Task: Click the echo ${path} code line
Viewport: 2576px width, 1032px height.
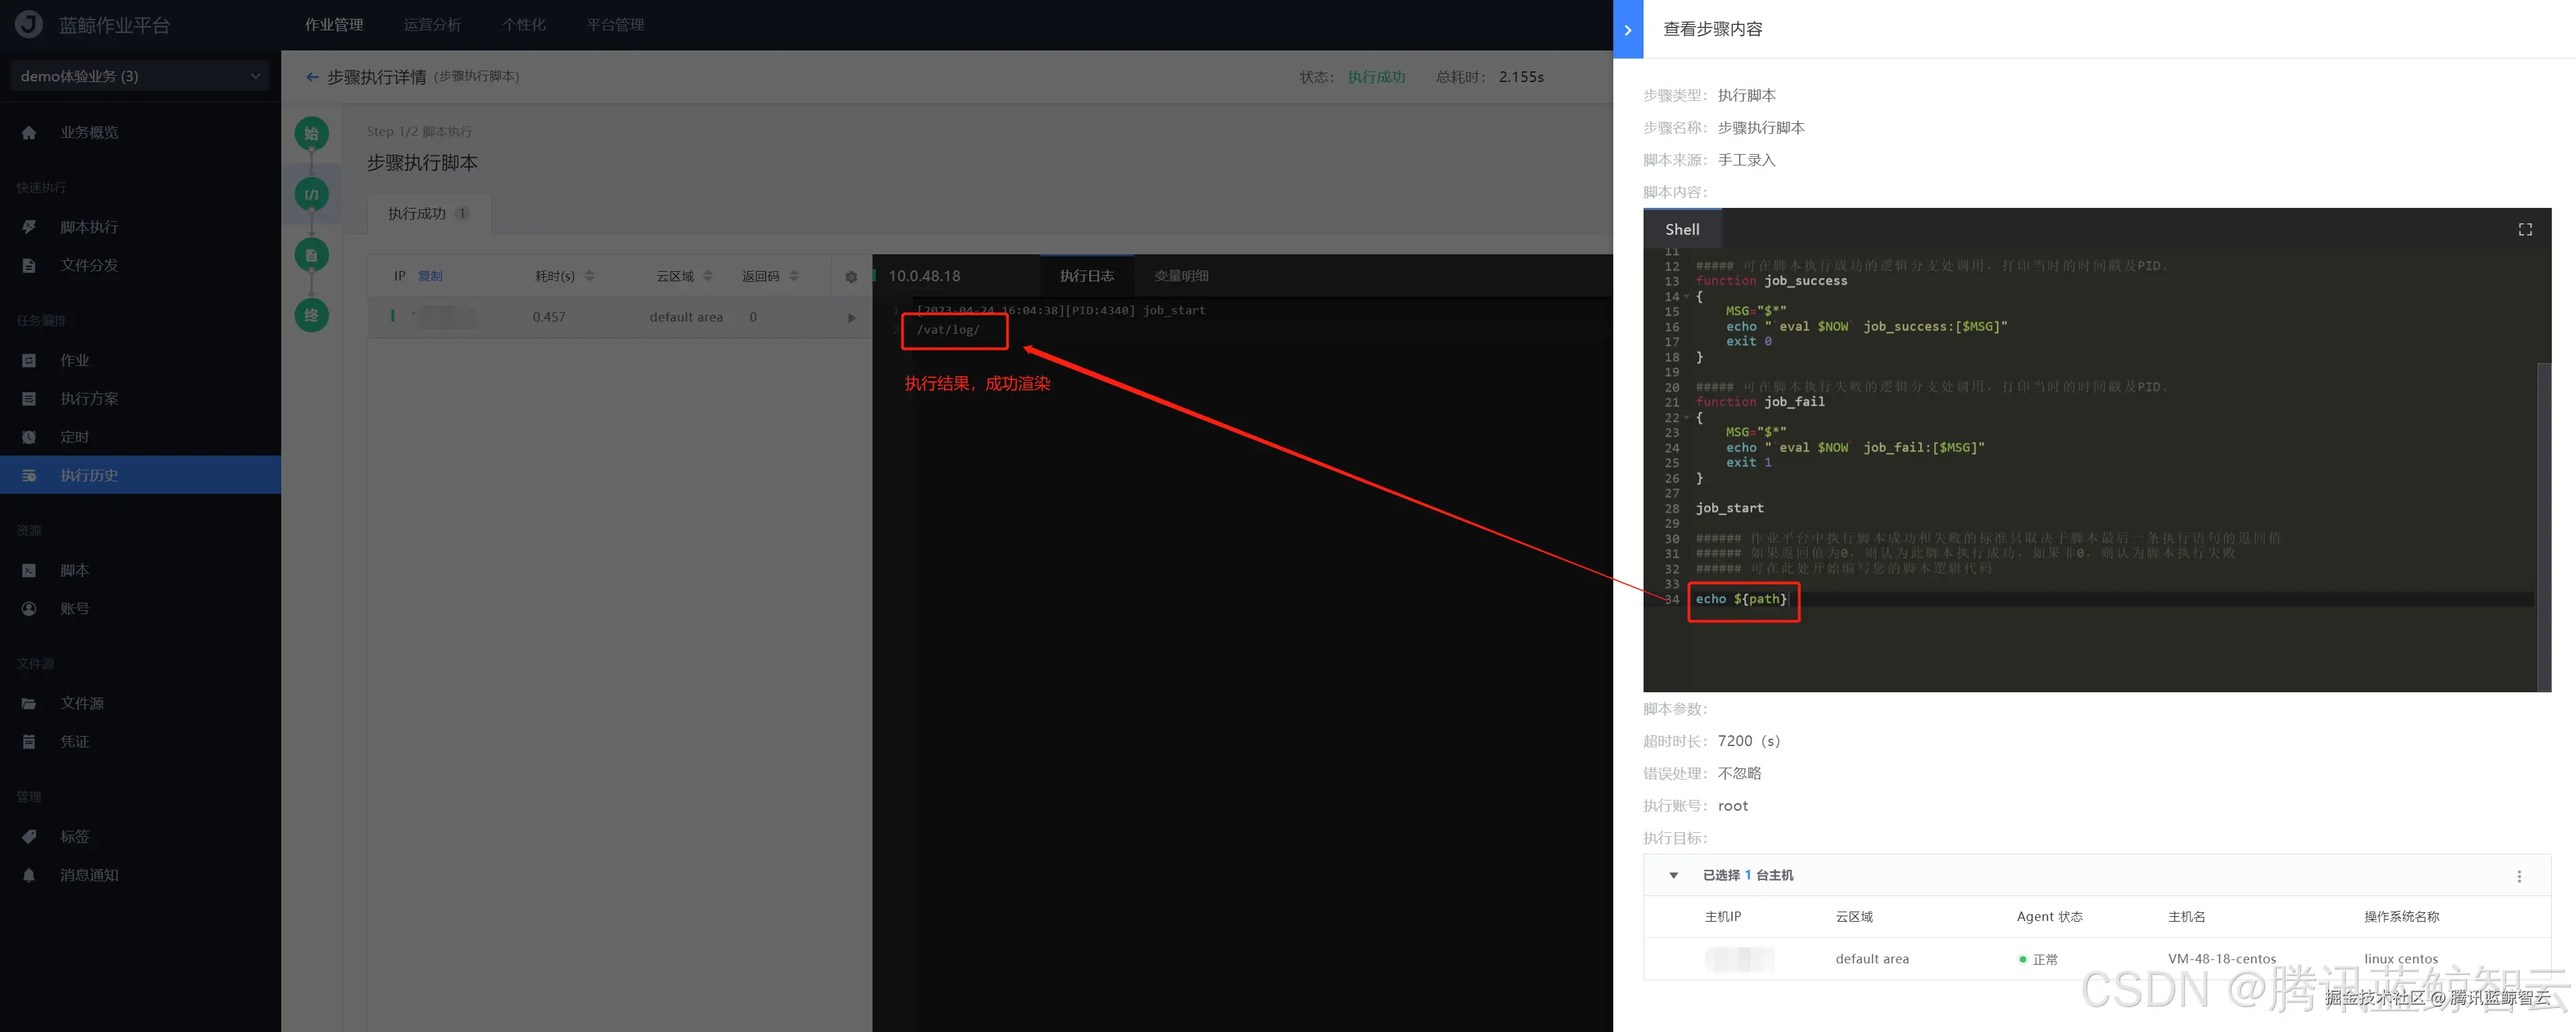Action: [1741, 599]
